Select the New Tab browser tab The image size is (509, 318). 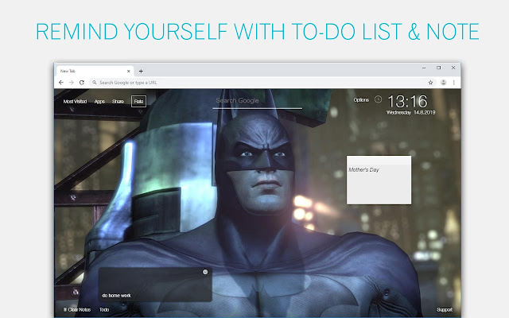(x=94, y=71)
